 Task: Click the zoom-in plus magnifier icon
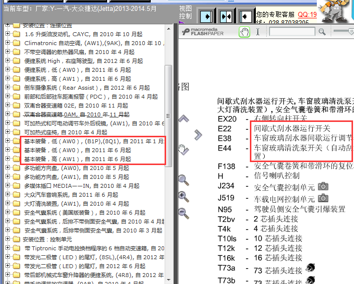click(183, 196)
